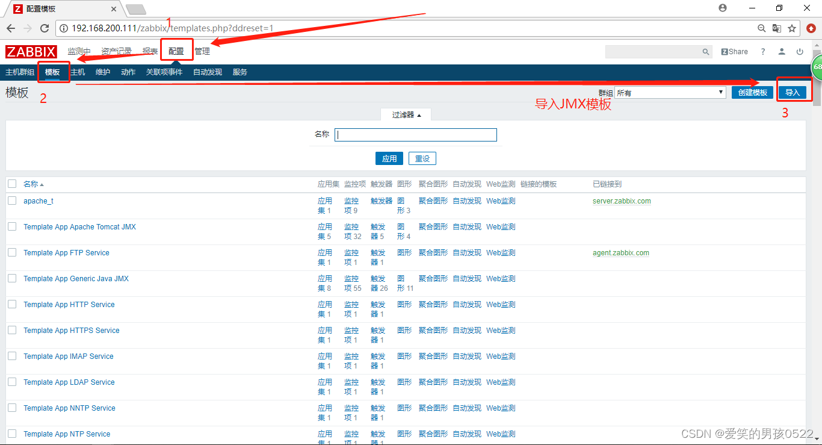Image resolution: width=822 pixels, height=445 pixels.
Task: Click inside the 名称 filter input field
Action: click(x=415, y=134)
